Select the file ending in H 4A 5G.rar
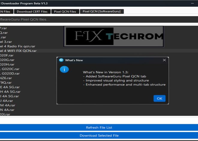This screenshot has width=198, height=141. point(10,92)
